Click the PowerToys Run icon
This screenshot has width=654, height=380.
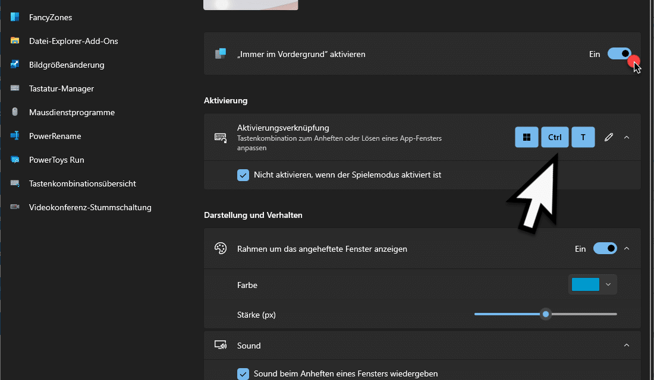pyautogui.click(x=15, y=160)
